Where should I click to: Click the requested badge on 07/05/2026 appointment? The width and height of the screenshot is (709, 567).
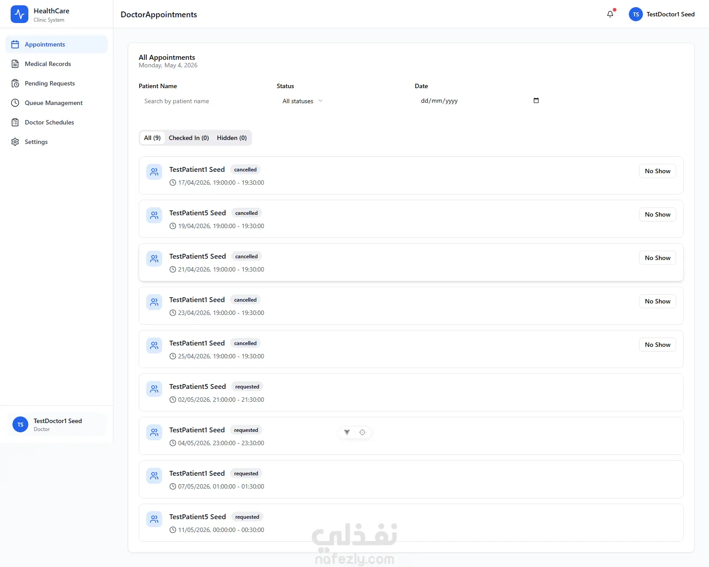246,474
